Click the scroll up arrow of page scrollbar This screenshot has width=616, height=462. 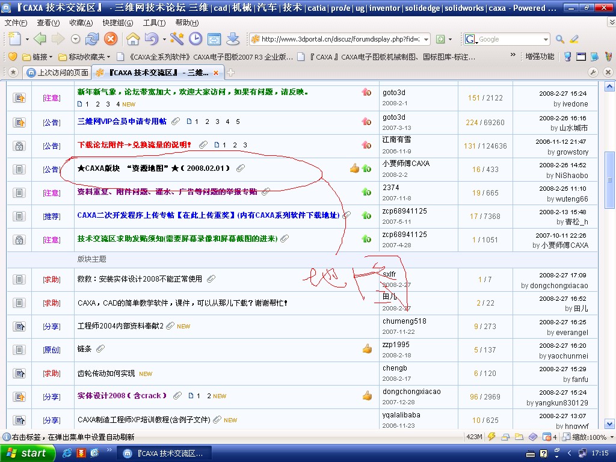(x=609, y=87)
